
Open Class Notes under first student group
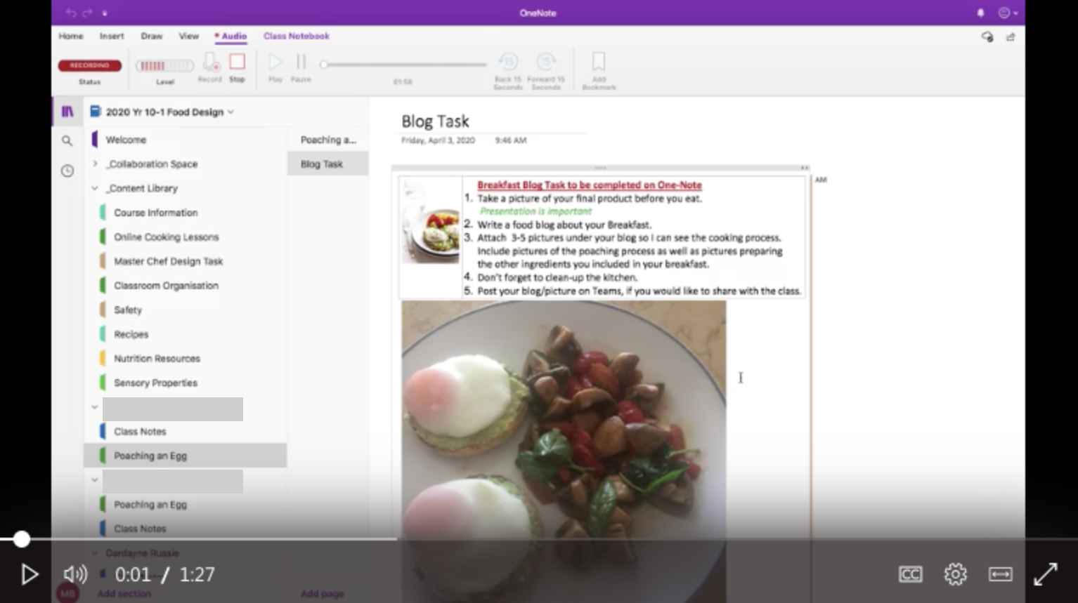point(141,432)
